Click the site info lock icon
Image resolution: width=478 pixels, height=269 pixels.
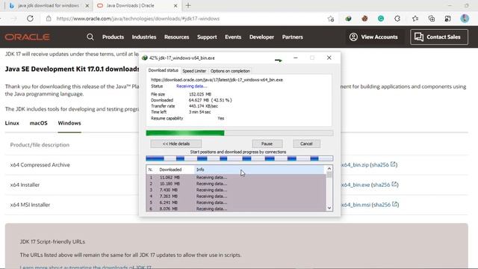click(x=49, y=19)
